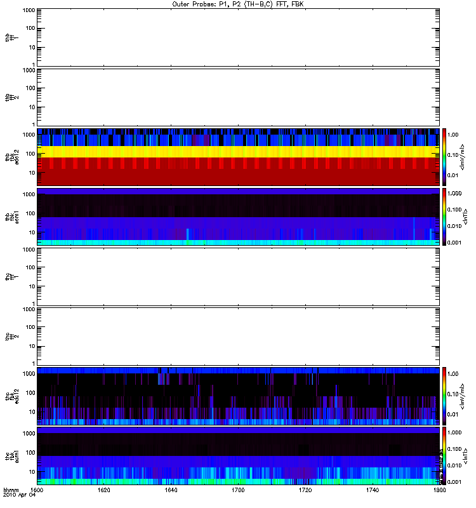Select the thb fbk scm1 color bar

pyautogui.click(x=444, y=217)
